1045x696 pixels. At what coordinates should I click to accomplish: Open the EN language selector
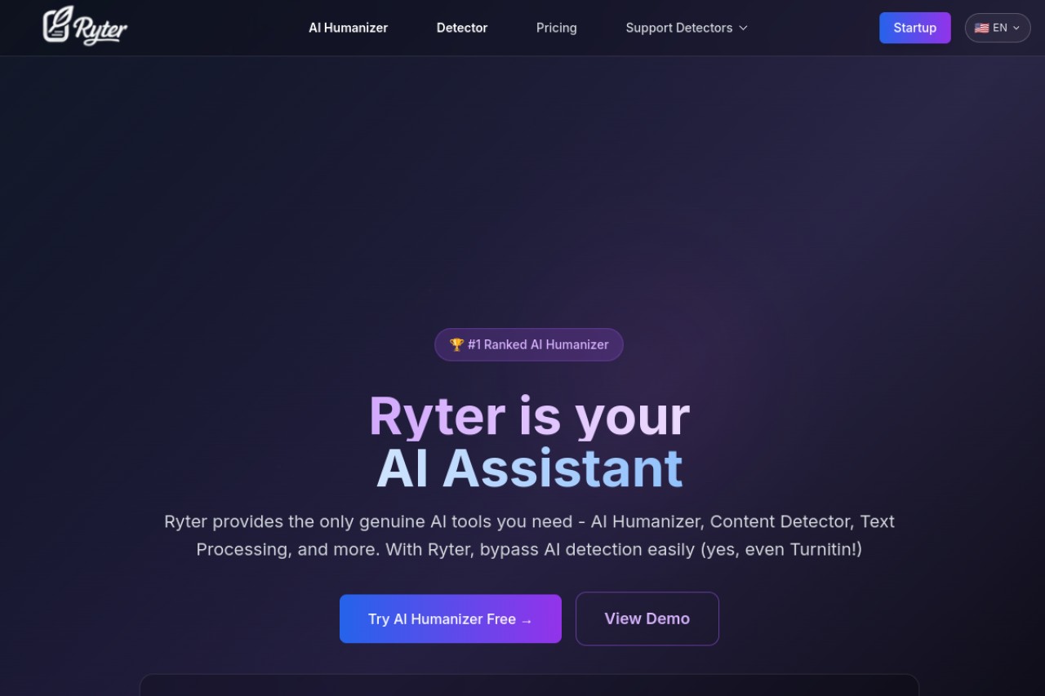[998, 28]
